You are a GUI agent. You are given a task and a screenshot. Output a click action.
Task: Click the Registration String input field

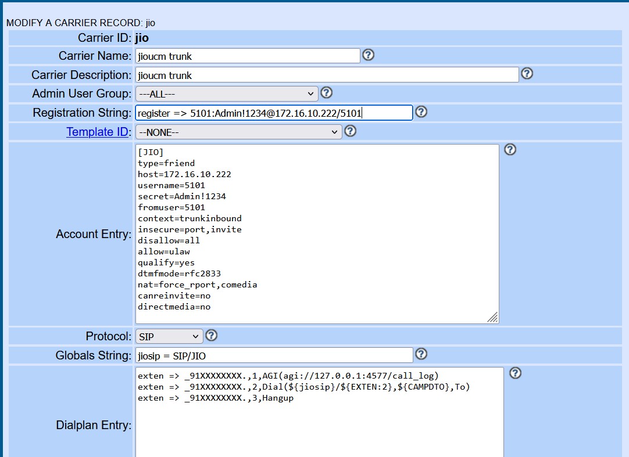coord(273,113)
